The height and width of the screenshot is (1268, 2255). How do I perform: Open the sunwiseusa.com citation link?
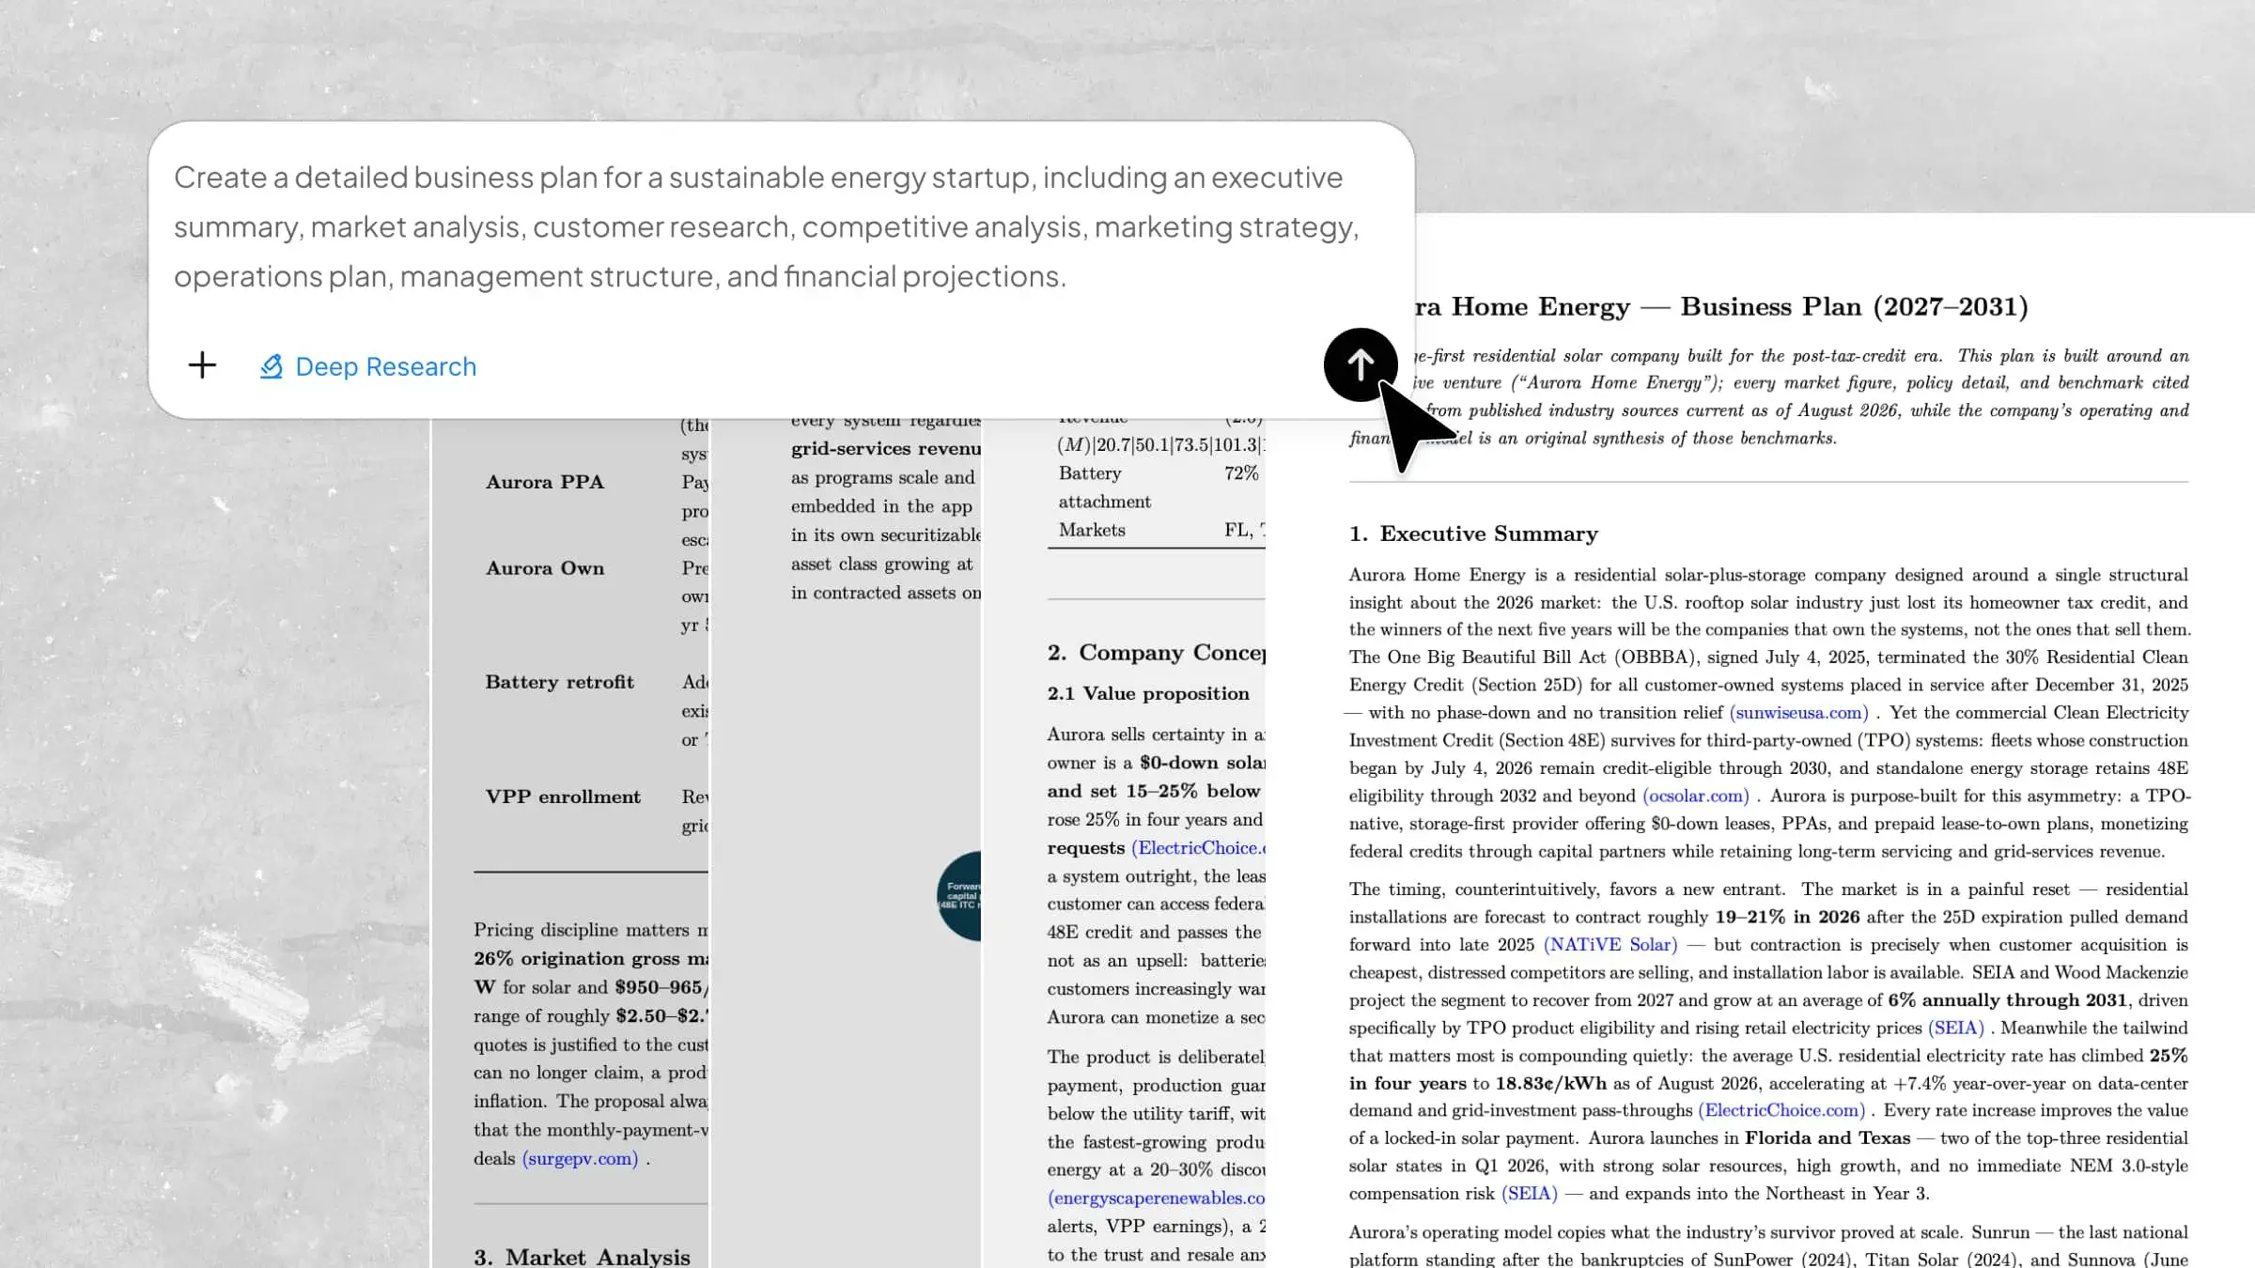click(1798, 713)
